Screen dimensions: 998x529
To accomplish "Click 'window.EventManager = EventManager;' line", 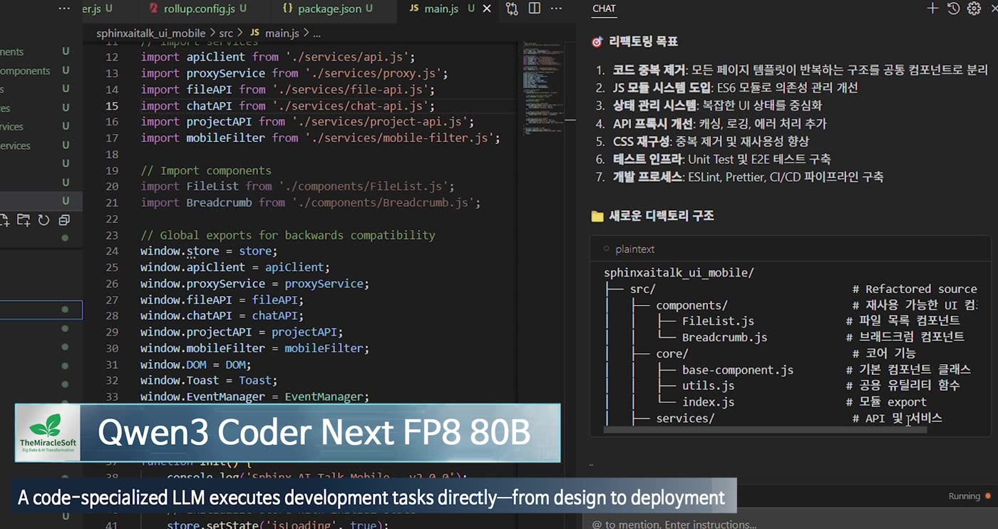I will (254, 397).
